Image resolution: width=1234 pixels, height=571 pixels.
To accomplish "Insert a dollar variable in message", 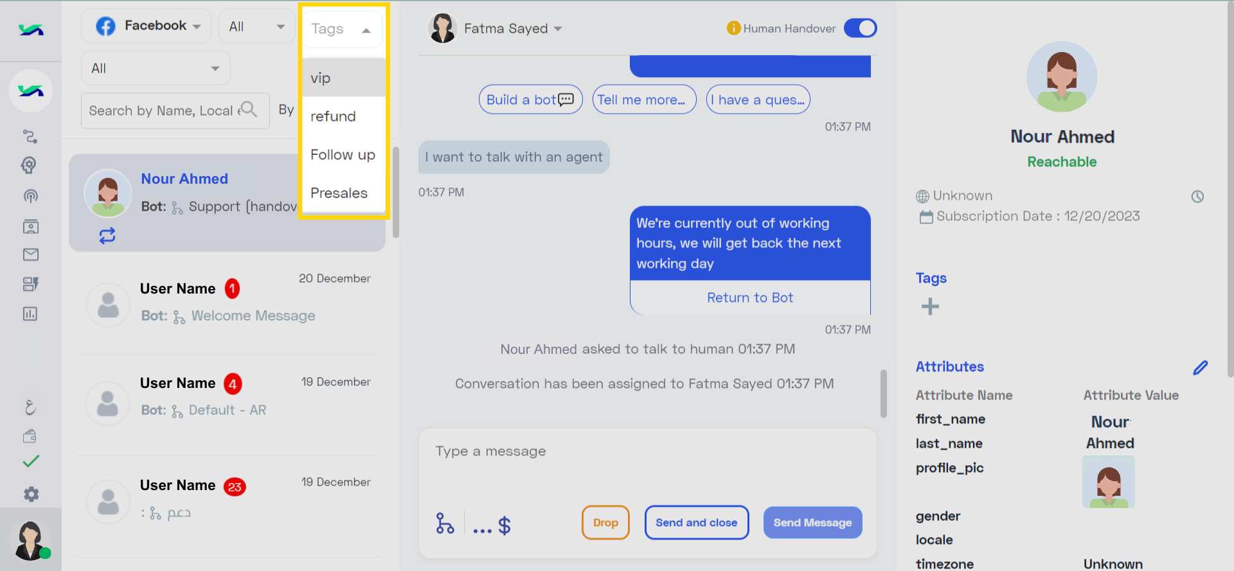I will pos(505,526).
